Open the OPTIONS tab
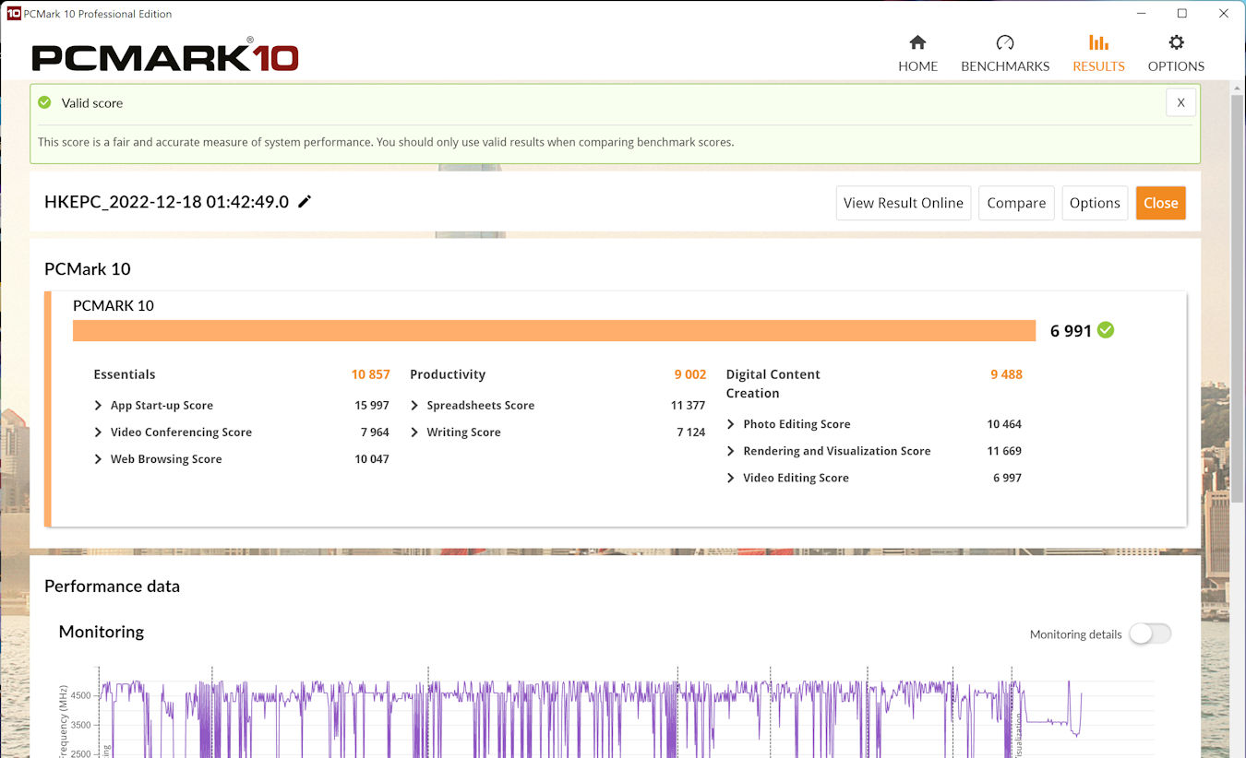The height and width of the screenshot is (758, 1246). [1176, 53]
